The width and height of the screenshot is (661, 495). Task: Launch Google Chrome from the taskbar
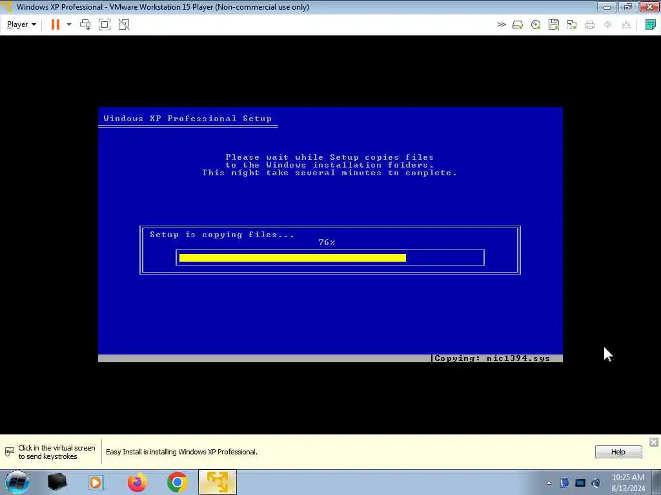coord(177,482)
